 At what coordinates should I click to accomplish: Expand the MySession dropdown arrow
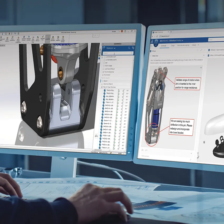pyautogui.click(x=115, y=48)
